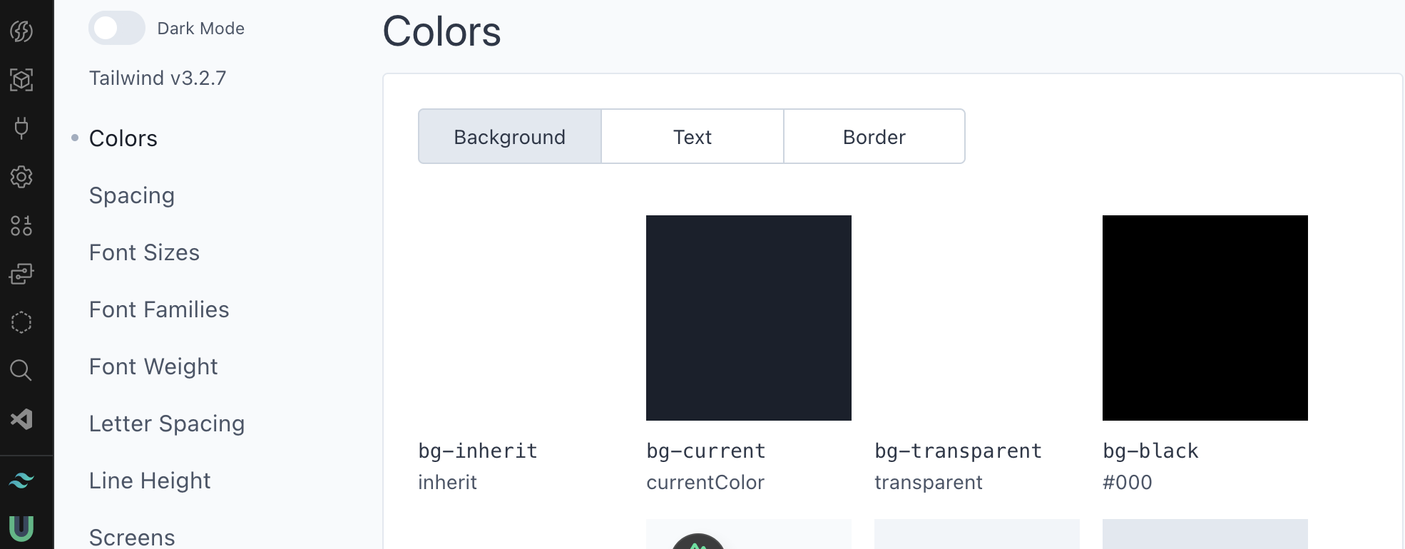
Task: Open the dashed hexagon icon in sidebar
Action: tap(21, 322)
